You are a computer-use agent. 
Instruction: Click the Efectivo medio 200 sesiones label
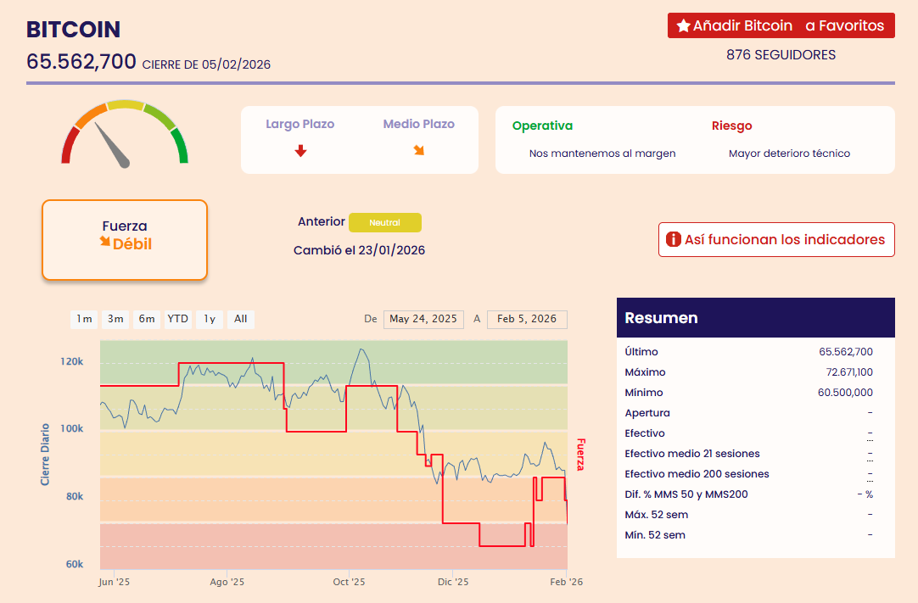[x=697, y=474]
